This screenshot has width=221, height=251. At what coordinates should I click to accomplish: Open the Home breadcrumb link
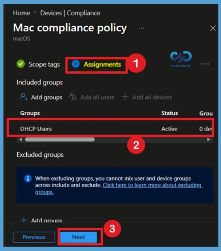pos(21,13)
